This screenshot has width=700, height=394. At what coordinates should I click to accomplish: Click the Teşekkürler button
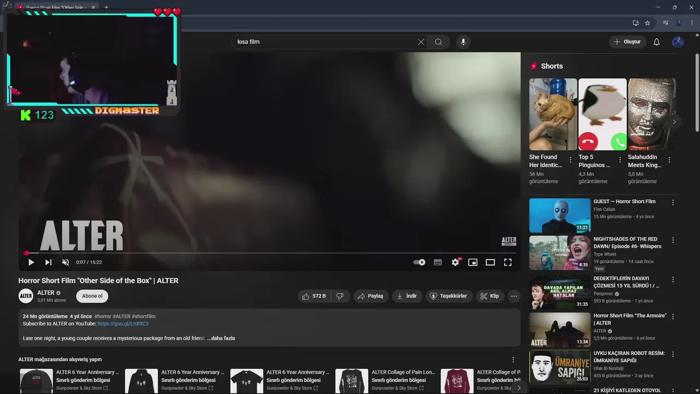pos(449,296)
